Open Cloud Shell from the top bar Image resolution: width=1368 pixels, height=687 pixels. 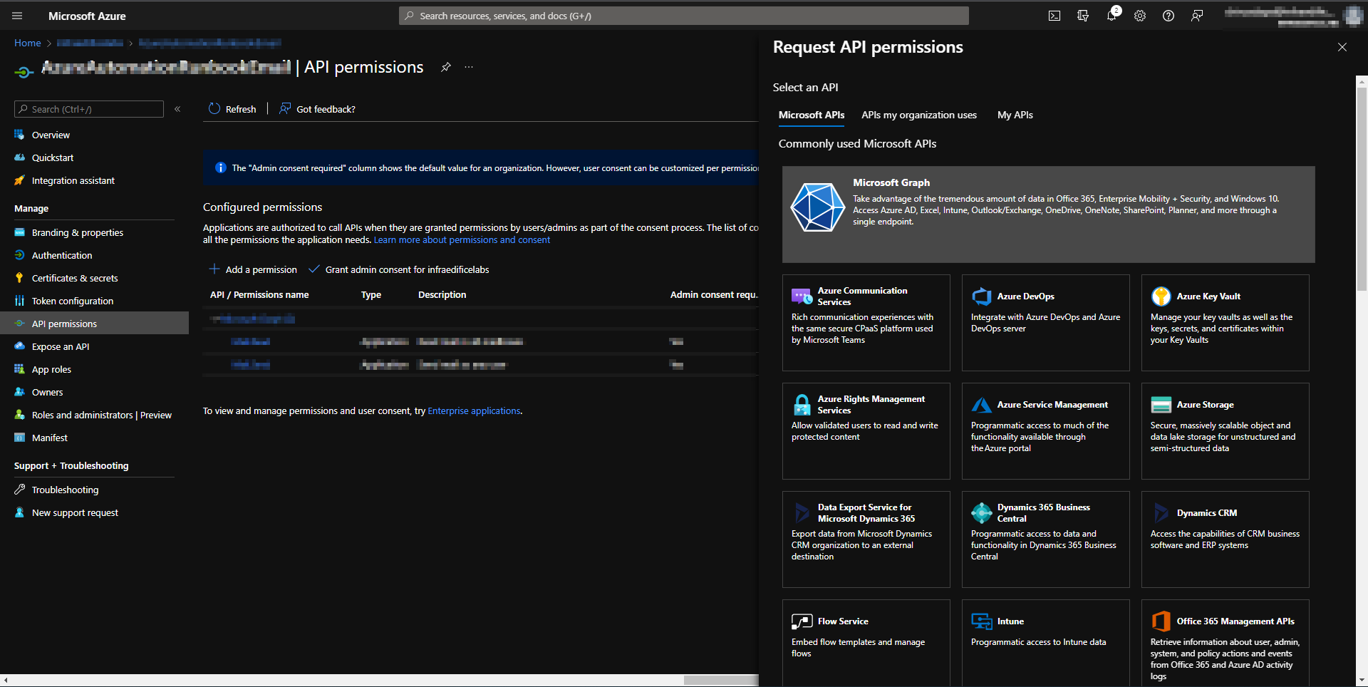1054,16
